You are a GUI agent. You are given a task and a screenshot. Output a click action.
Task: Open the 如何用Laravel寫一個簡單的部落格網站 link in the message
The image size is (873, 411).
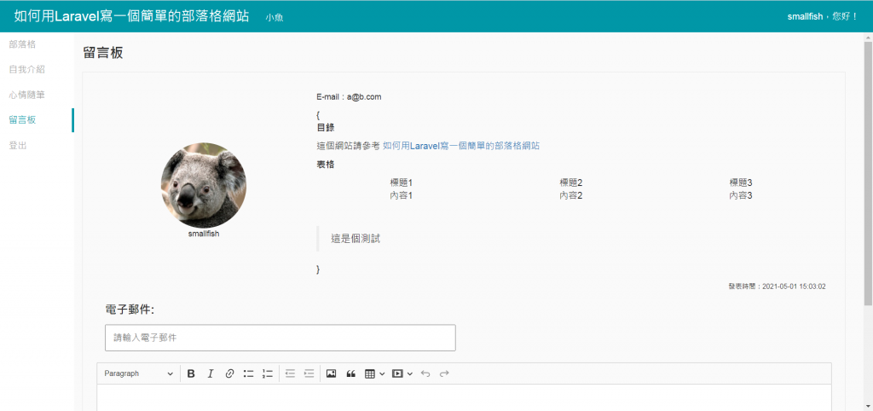click(461, 146)
